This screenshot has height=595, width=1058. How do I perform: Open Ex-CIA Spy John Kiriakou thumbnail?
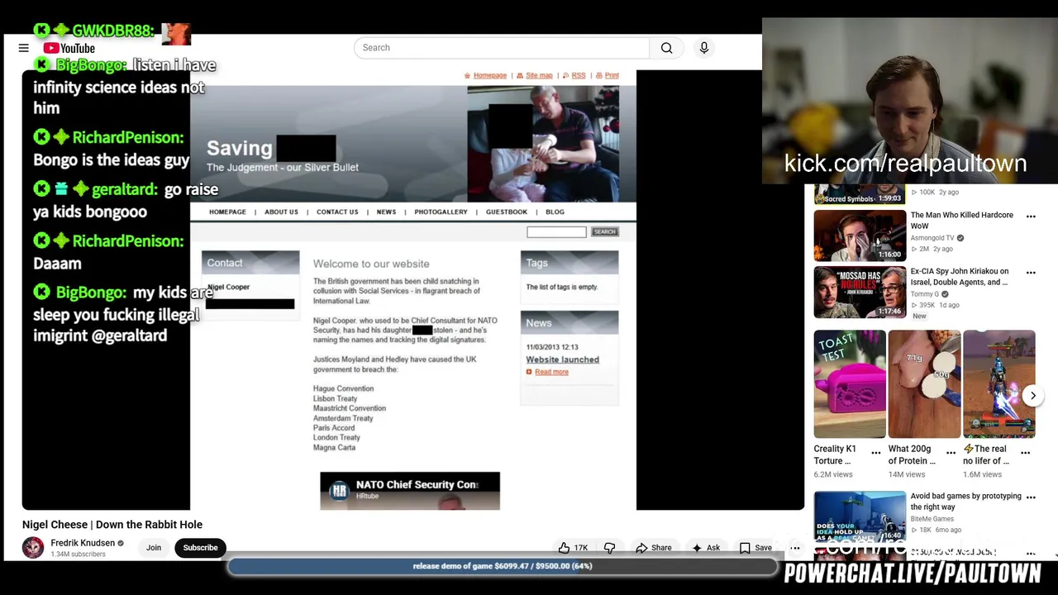860,292
